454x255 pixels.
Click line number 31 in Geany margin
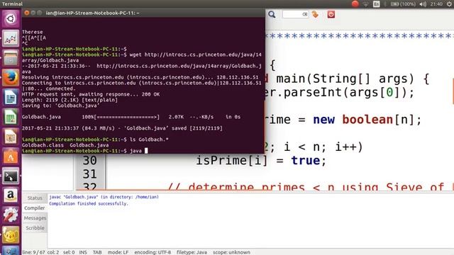coord(89,174)
